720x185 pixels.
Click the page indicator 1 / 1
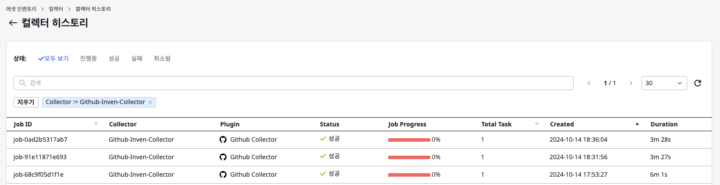click(x=610, y=83)
